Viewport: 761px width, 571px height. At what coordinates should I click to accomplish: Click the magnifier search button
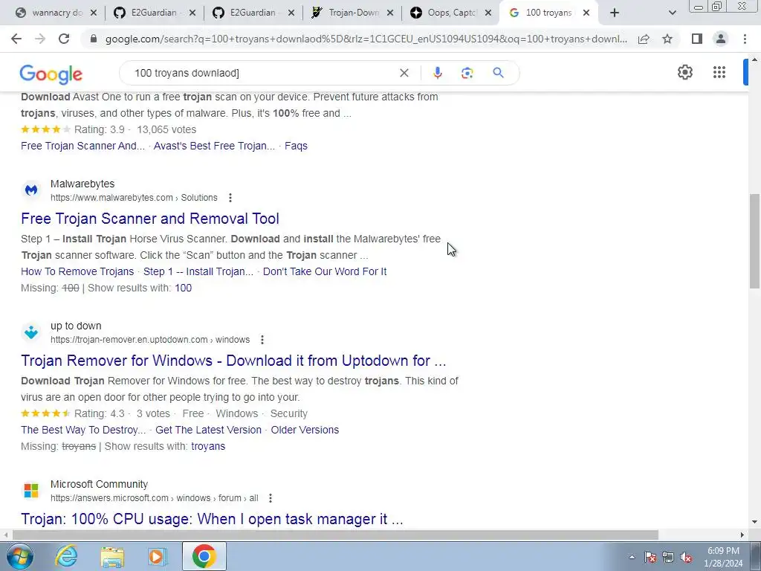tap(498, 73)
